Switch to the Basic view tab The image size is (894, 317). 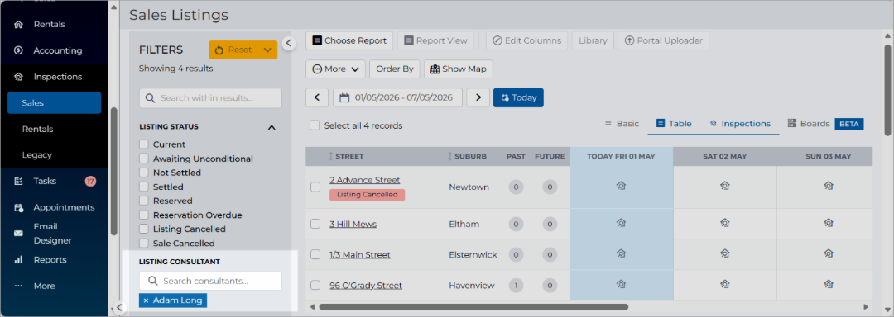622,123
